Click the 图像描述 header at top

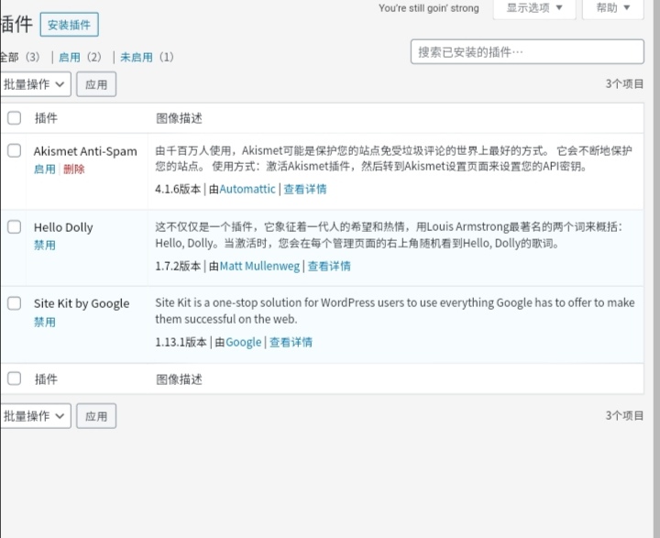179,118
